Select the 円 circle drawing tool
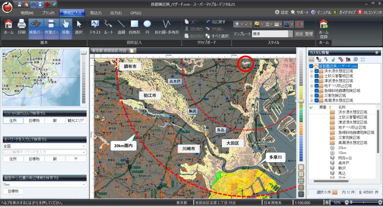The image size is (383, 208). tap(147, 27)
